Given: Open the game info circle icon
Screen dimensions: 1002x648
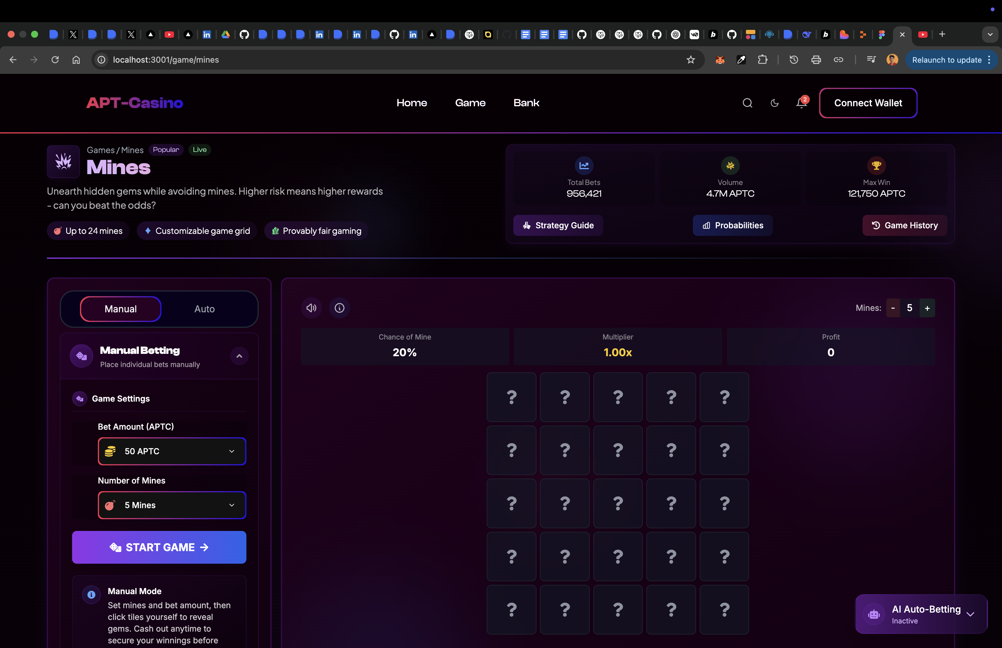Looking at the screenshot, I should click(x=339, y=308).
